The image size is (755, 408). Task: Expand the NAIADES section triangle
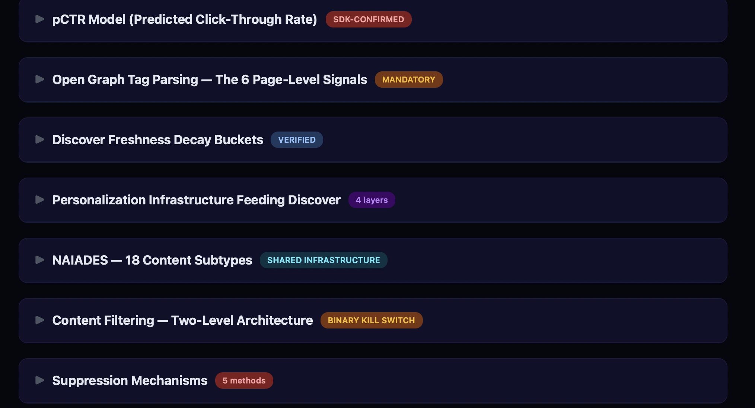click(x=39, y=260)
